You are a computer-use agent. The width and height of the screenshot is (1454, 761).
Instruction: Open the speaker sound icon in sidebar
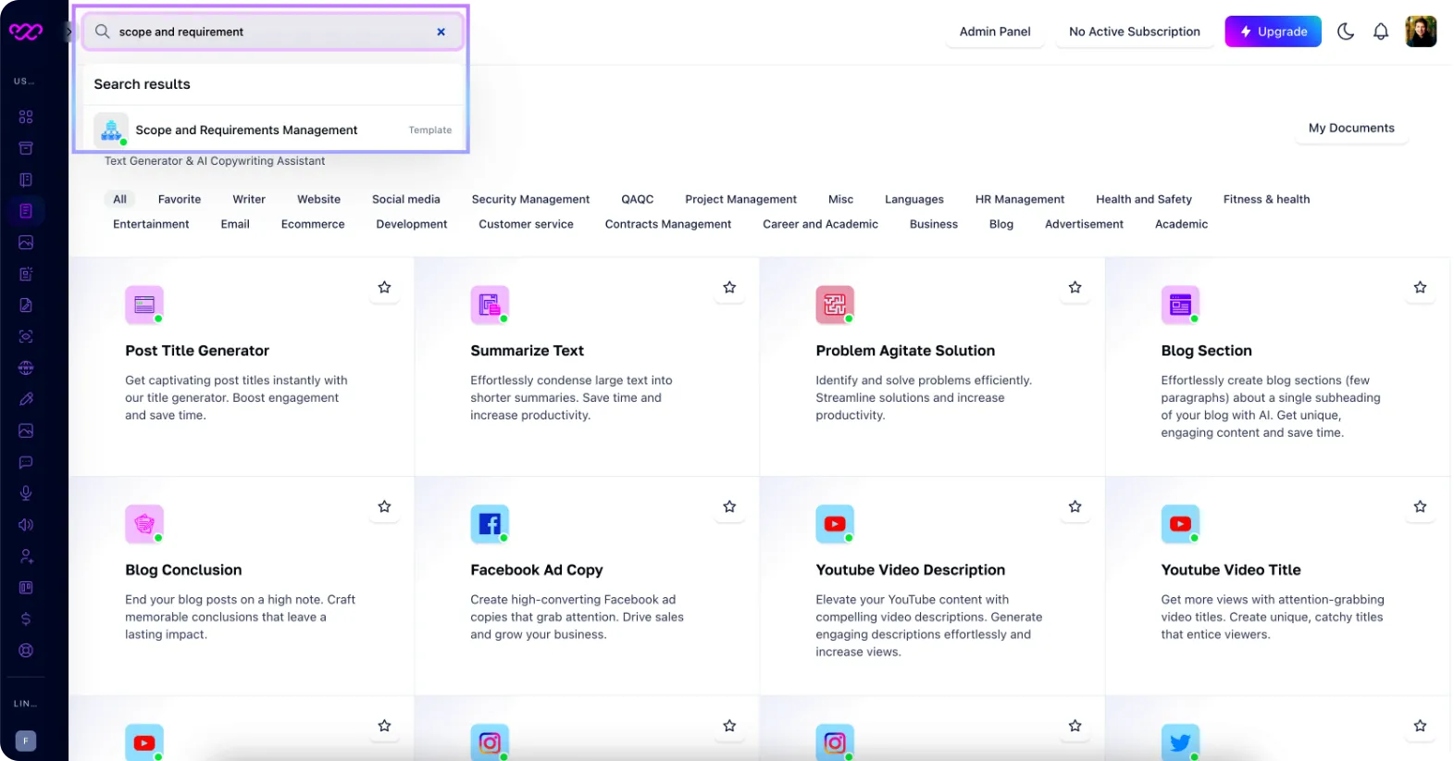(26, 525)
